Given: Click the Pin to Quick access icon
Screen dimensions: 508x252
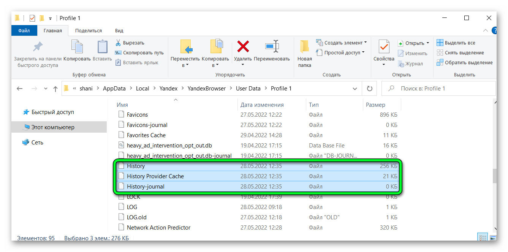Looking at the screenshot, I should click(x=38, y=47).
